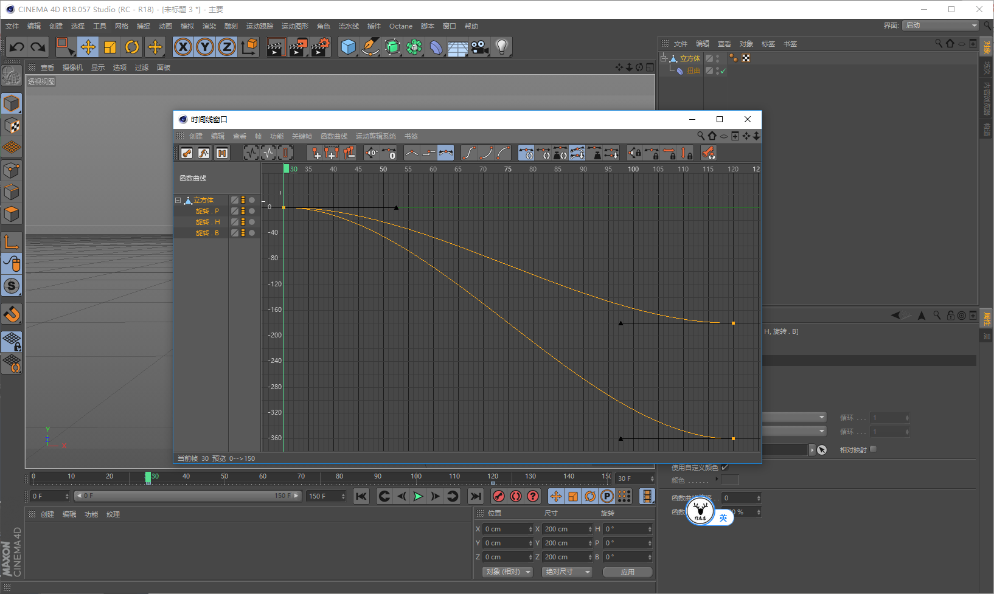Click add key icon in timeline toolbar
The height and width of the screenshot is (594, 994).
[315, 153]
